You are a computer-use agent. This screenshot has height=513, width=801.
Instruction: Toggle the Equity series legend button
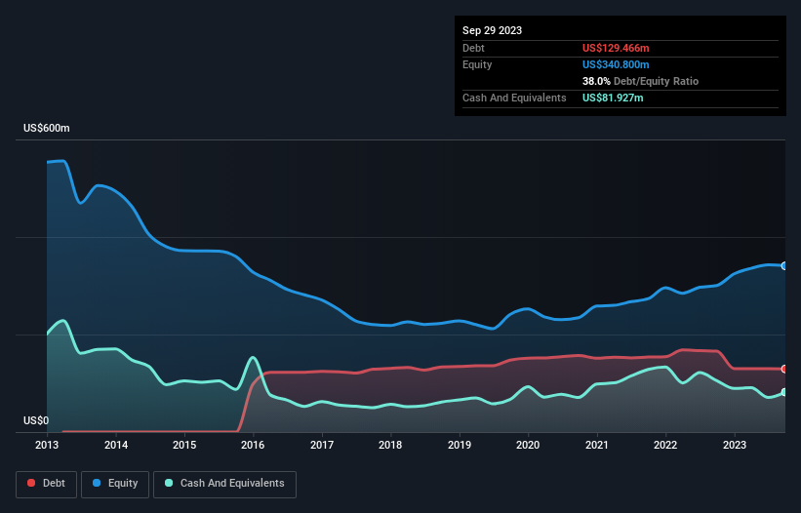pos(115,484)
